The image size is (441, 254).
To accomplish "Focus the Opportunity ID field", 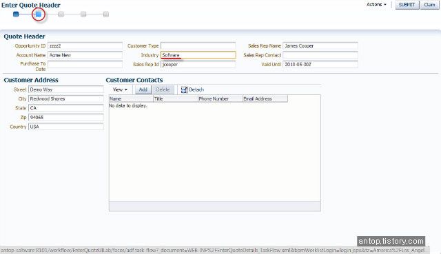I will tap(85, 46).
